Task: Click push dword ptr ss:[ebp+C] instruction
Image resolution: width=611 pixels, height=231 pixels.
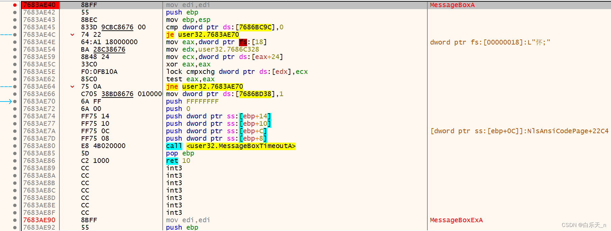Action: (x=216, y=131)
